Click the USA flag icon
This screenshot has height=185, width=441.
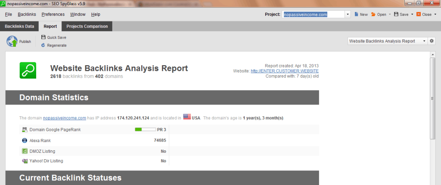point(187,117)
